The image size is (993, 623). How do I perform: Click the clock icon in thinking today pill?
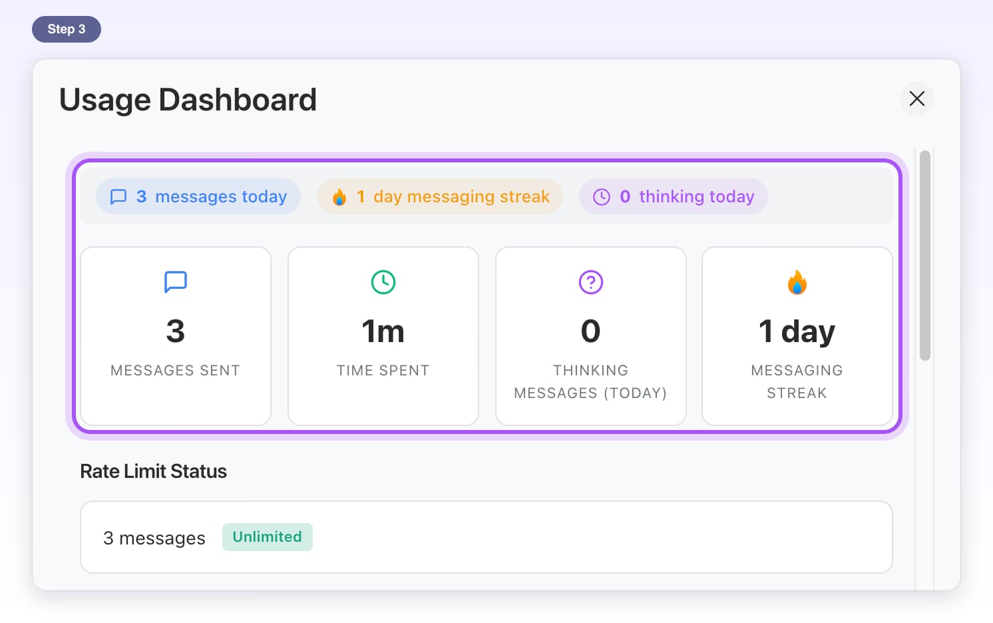pos(602,197)
